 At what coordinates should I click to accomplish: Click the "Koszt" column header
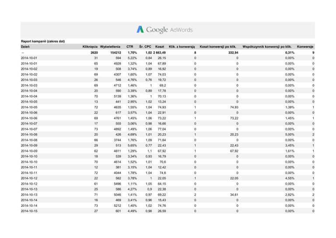click(x=160, y=46)
